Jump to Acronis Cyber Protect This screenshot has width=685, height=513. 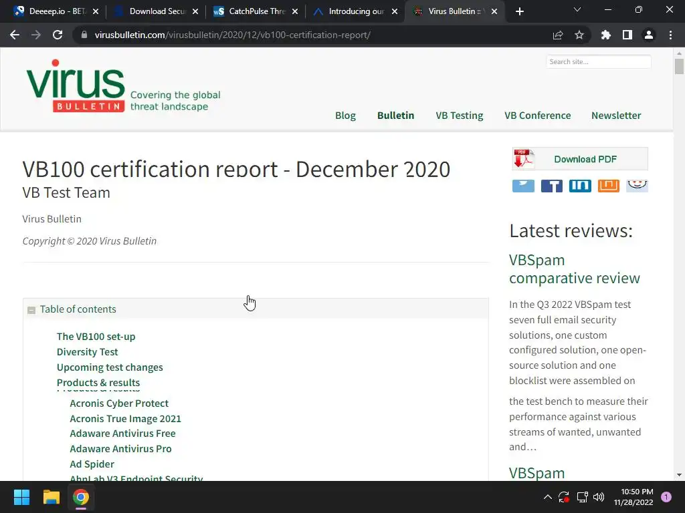click(x=119, y=403)
